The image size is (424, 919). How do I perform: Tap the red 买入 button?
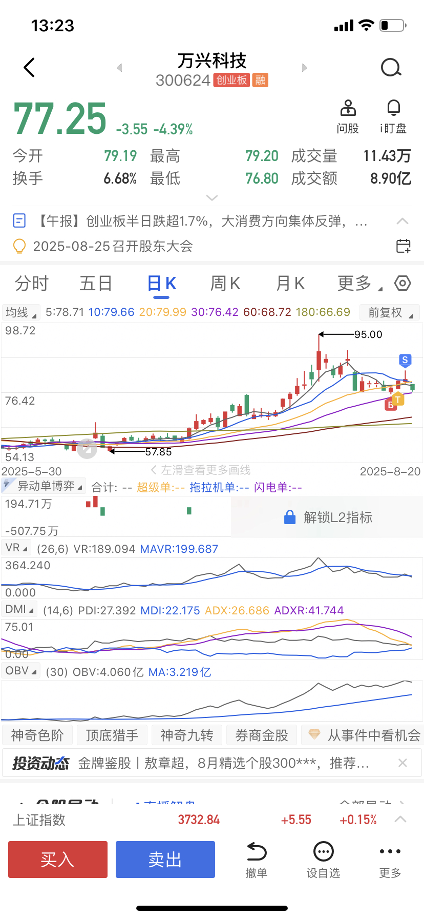[58, 860]
